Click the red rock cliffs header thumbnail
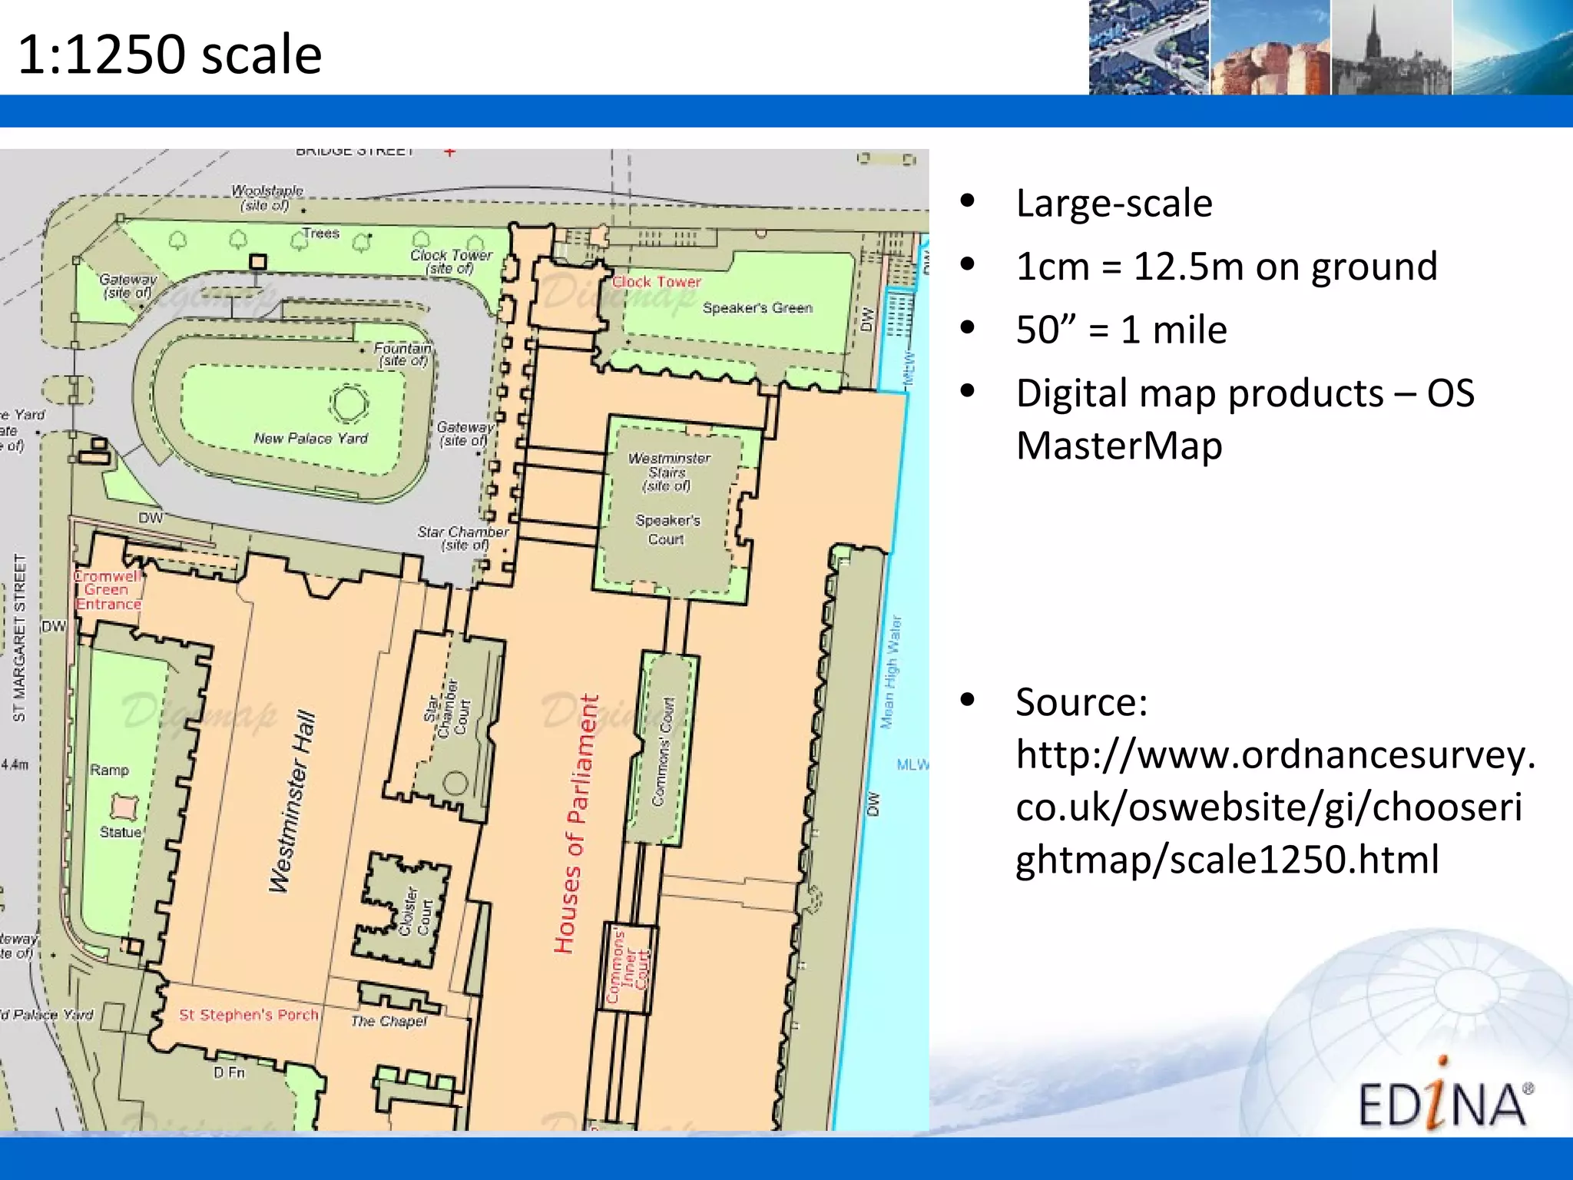The width and height of the screenshot is (1573, 1180). (x=1270, y=48)
